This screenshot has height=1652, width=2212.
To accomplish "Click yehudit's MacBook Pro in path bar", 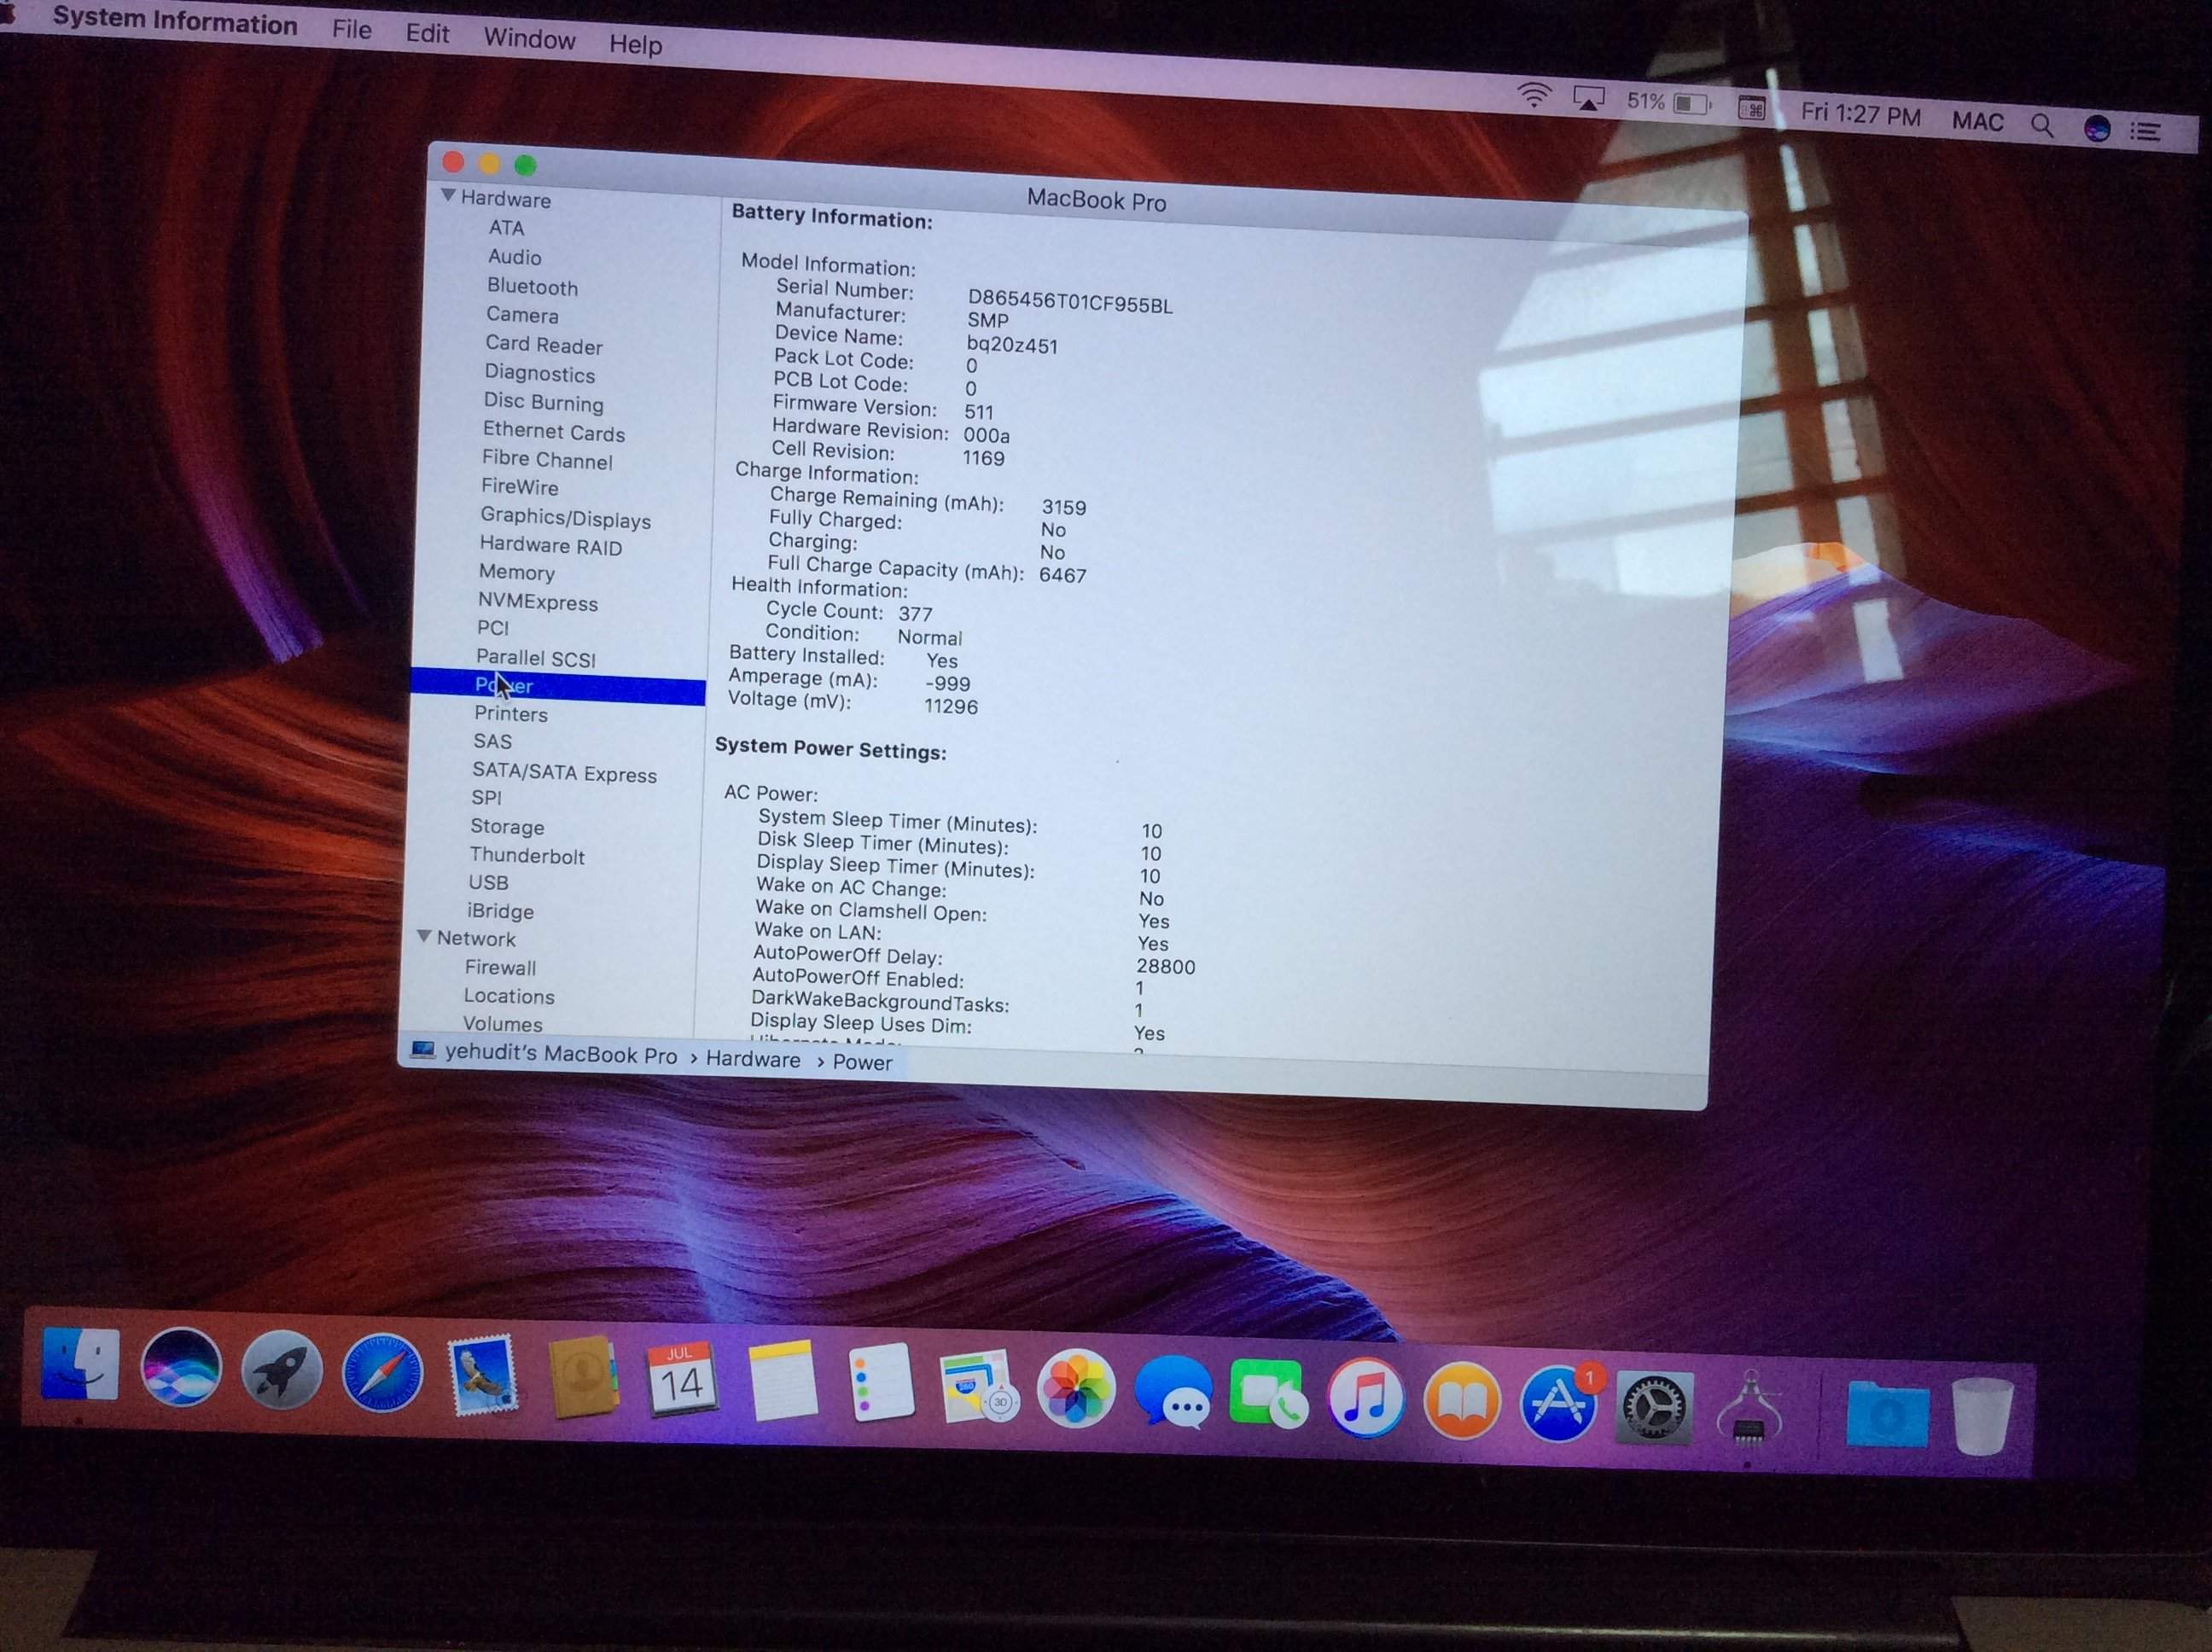I will coord(561,1053).
